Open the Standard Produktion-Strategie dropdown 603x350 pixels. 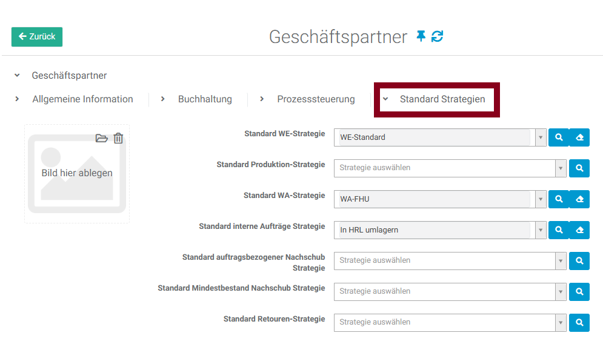click(561, 168)
